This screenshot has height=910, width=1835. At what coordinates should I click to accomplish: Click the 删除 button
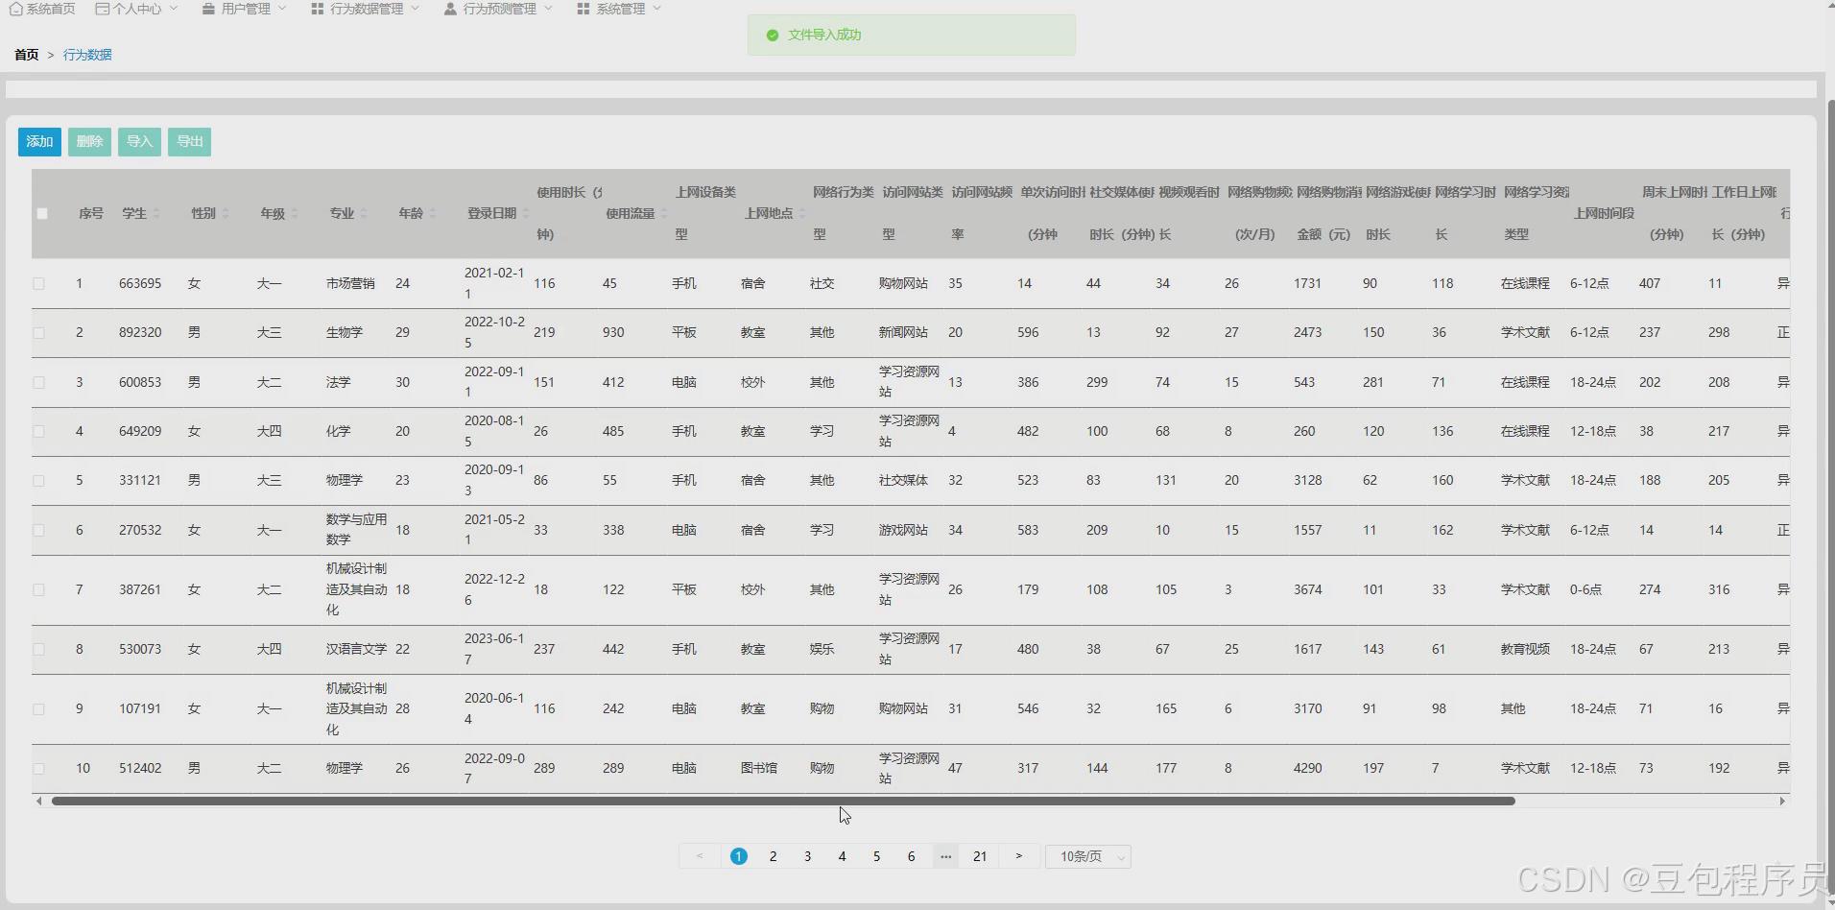click(x=89, y=142)
